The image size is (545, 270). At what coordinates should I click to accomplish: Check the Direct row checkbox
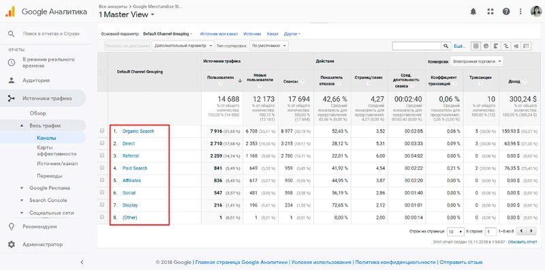[x=102, y=143]
